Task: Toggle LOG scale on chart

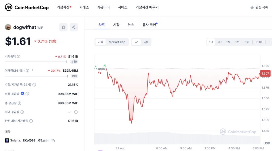Action: tap(259, 42)
